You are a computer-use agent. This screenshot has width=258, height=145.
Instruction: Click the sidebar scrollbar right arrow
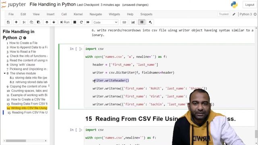pos(46,141)
